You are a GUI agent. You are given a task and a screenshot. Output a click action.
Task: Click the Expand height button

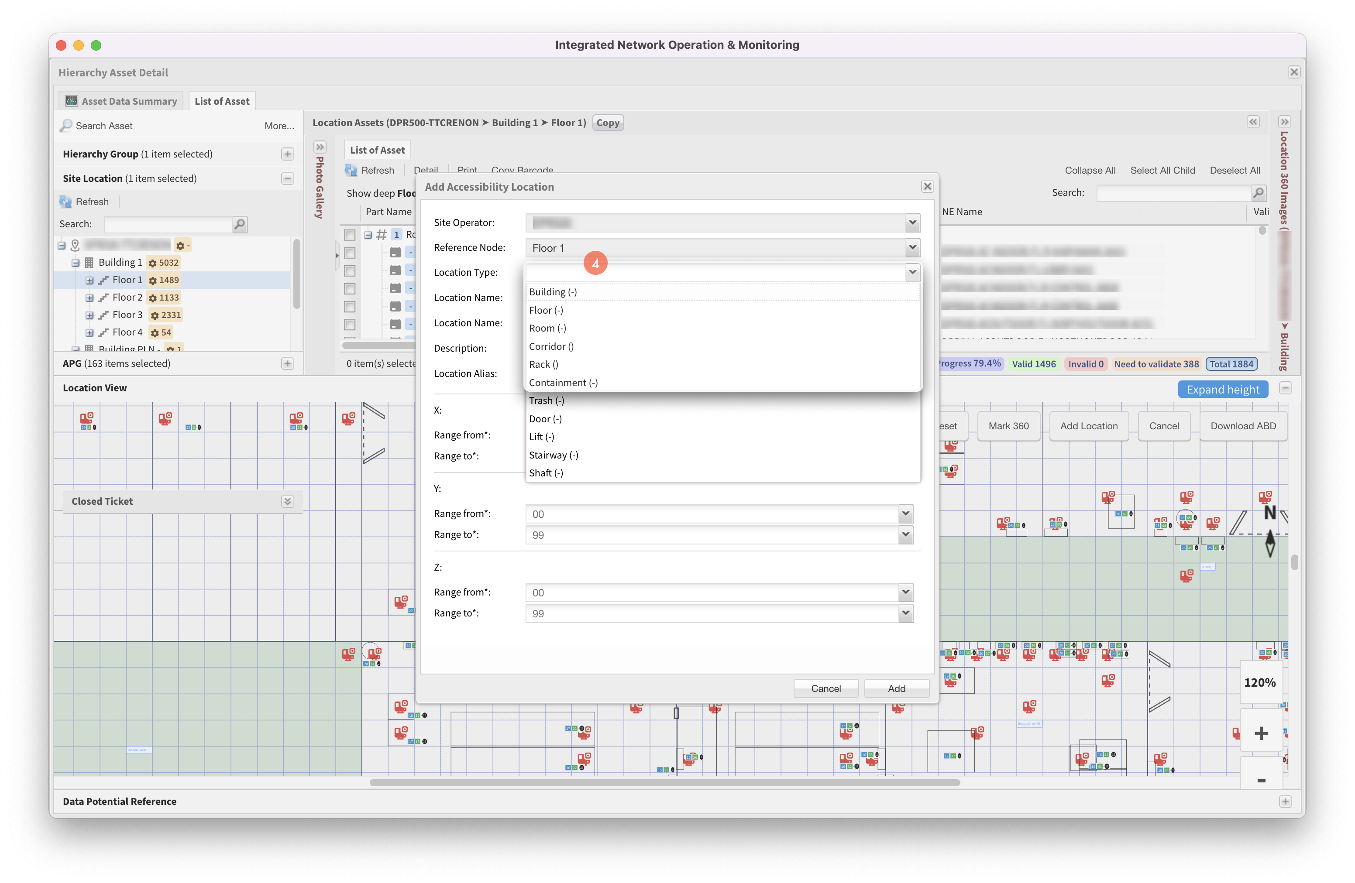(1223, 390)
